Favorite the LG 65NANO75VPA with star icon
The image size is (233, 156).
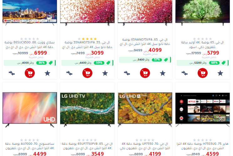[163, 73]
